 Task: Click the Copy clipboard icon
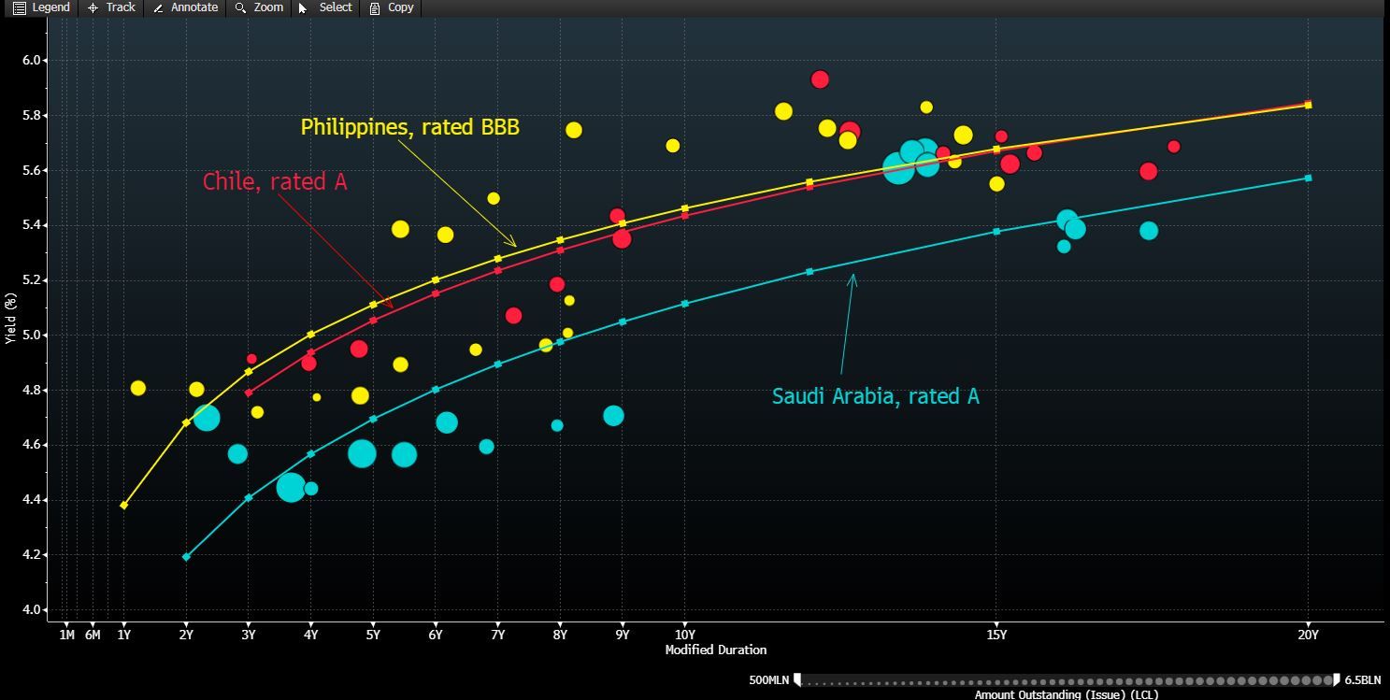[375, 7]
